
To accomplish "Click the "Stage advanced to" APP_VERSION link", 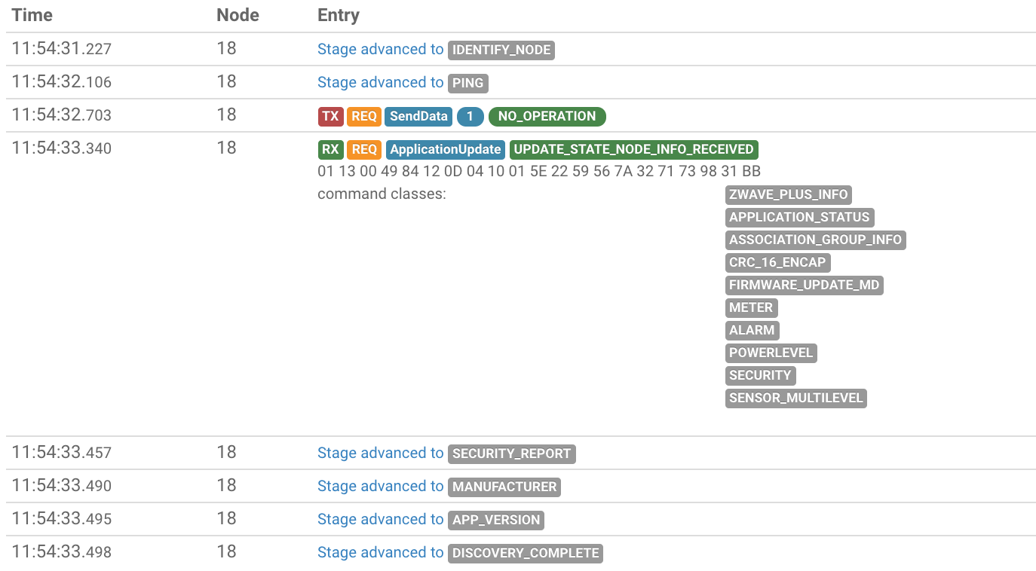I will 380,519.
